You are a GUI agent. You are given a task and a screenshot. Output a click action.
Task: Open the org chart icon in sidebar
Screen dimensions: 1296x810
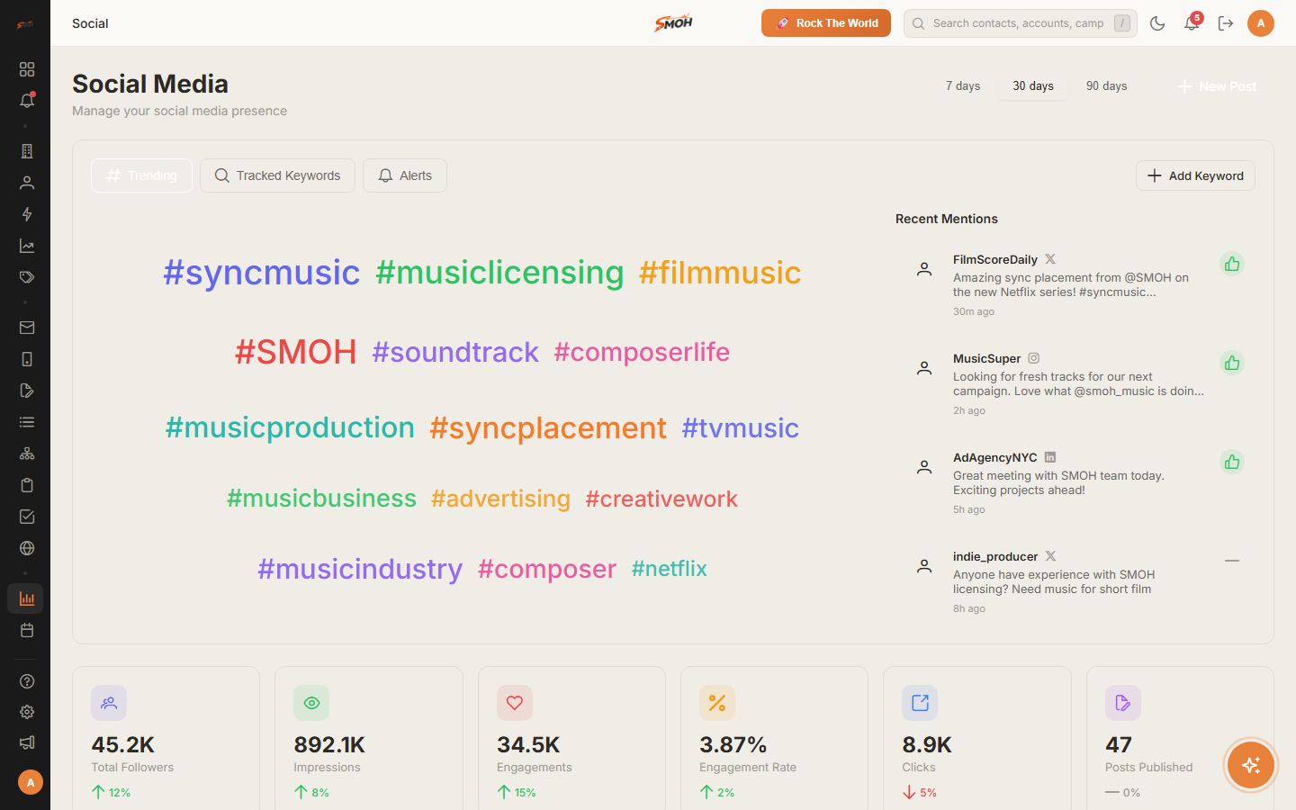pos(27,454)
